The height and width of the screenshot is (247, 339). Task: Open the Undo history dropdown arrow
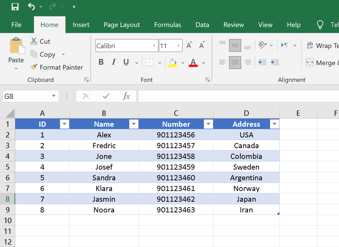[41, 7]
